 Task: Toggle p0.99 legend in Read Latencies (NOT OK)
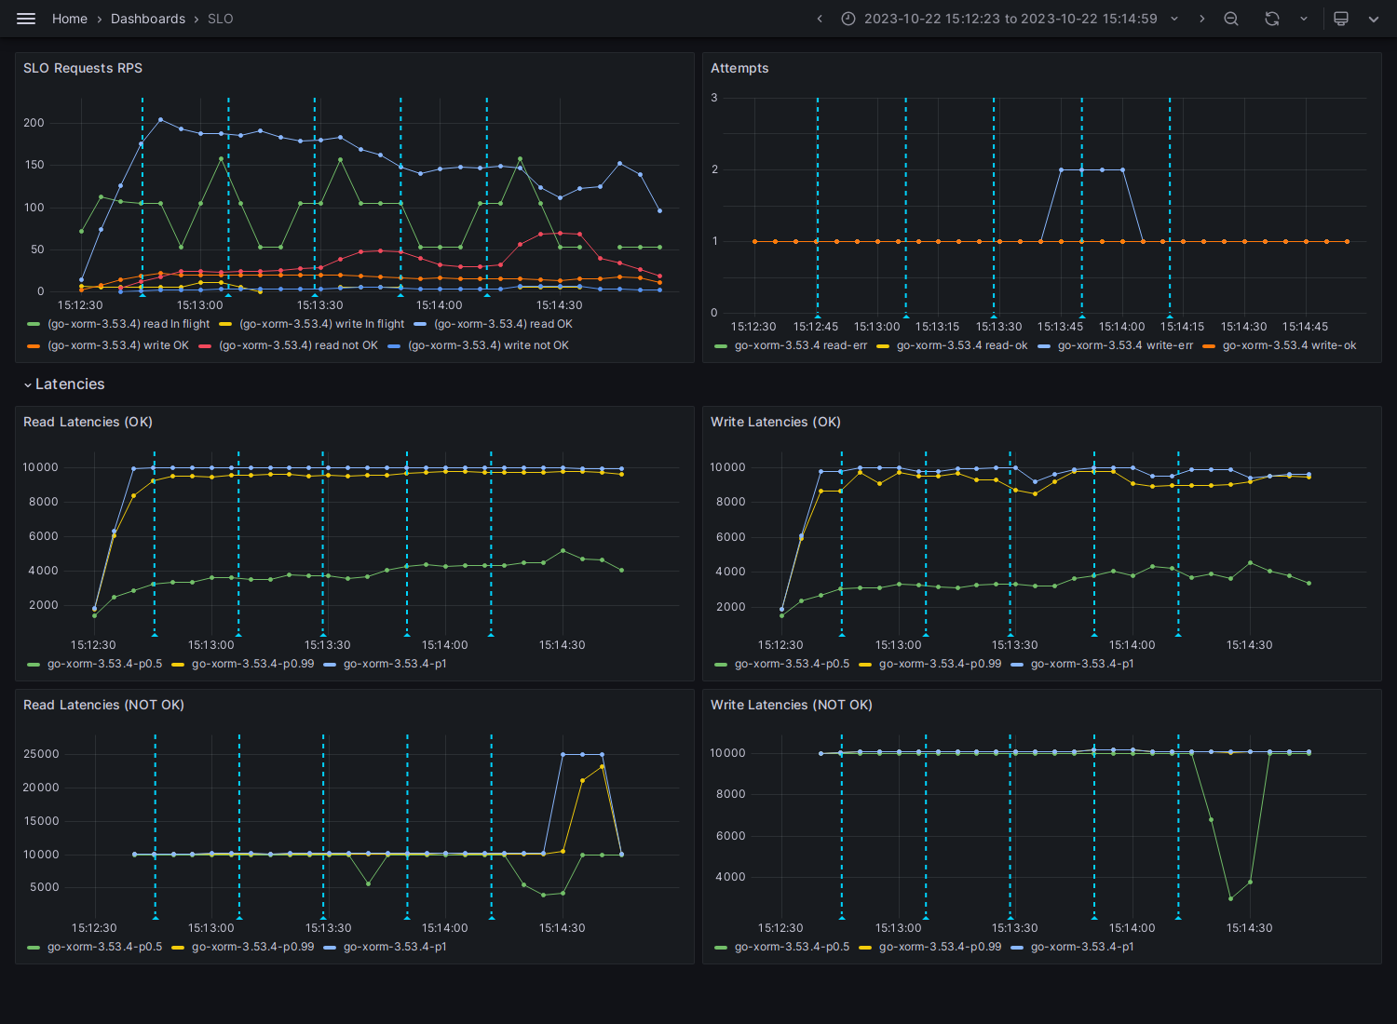click(x=252, y=947)
